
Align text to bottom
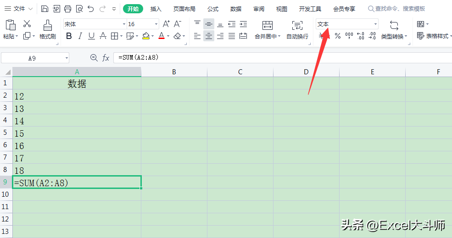point(220,24)
